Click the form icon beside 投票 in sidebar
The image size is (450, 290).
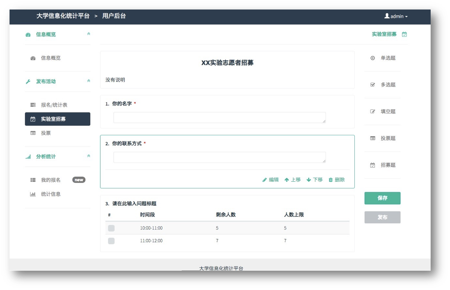(33, 133)
